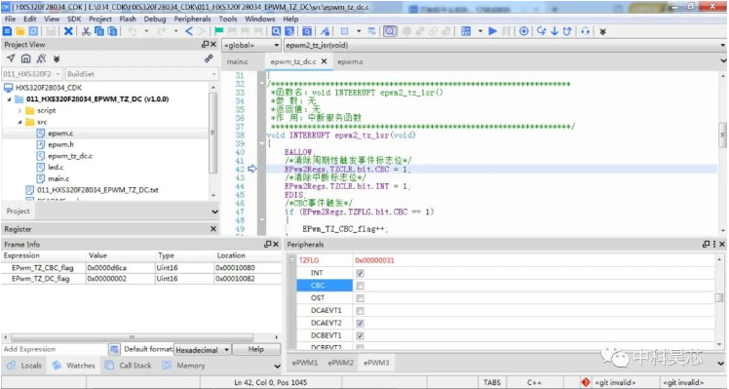Click the Cut scissors icon in toolbar

86,31
